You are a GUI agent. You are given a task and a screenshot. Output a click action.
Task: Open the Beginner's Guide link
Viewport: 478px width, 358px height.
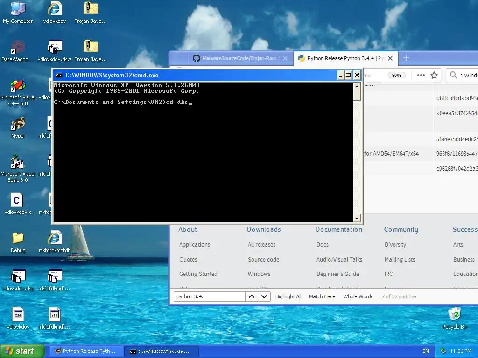(x=337, y=274)
